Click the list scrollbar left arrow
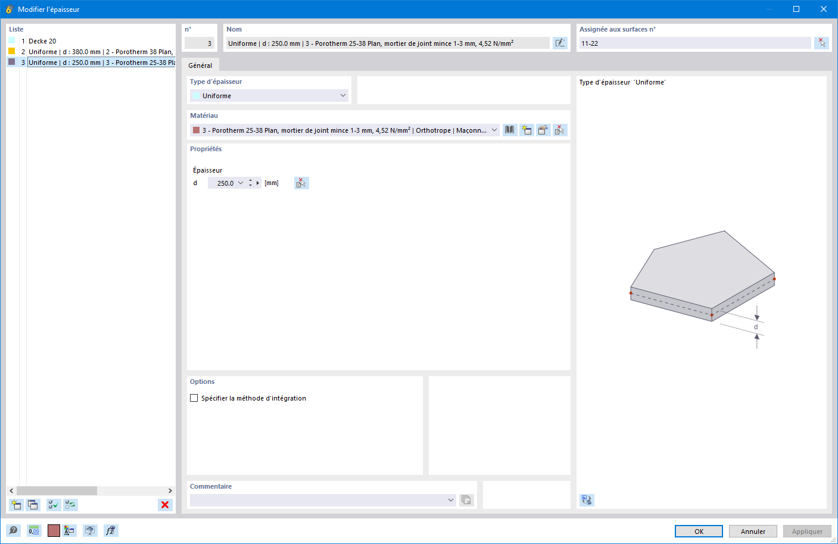The height and width of the screenshot is (544, 838). (11, 490)
